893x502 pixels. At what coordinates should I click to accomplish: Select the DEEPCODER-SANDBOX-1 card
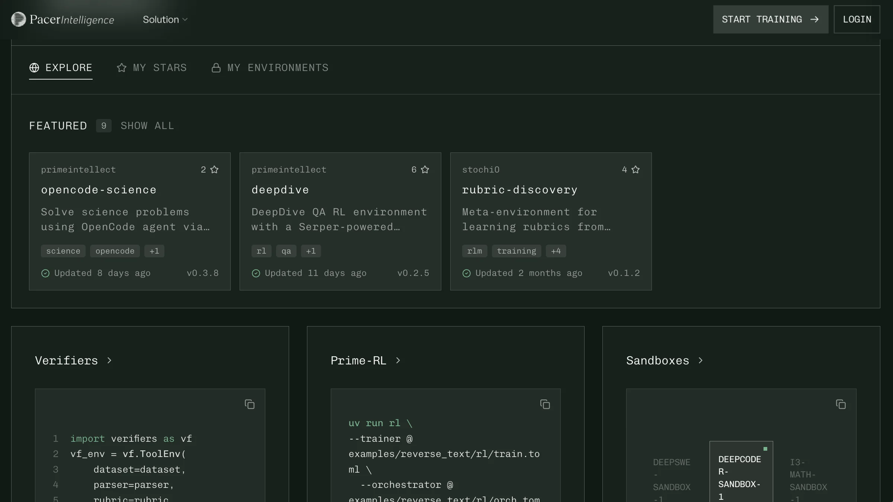click(x=741, y=472)
